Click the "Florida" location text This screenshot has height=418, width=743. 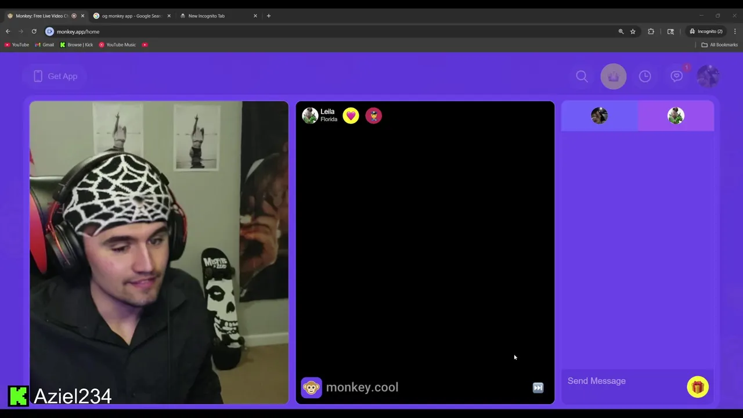[x=329, y=120]
